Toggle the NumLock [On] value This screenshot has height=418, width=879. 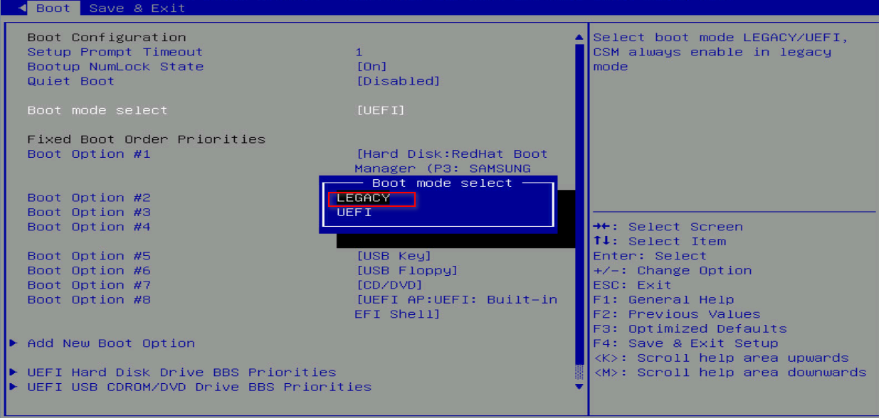[x=372, y=67]
